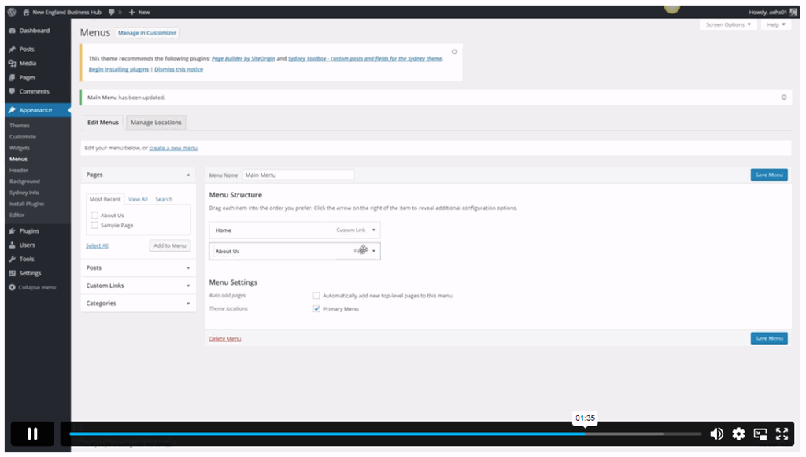Open Posts pushpin icon in sidebar

pyautogui.click(x=13, y=50)
